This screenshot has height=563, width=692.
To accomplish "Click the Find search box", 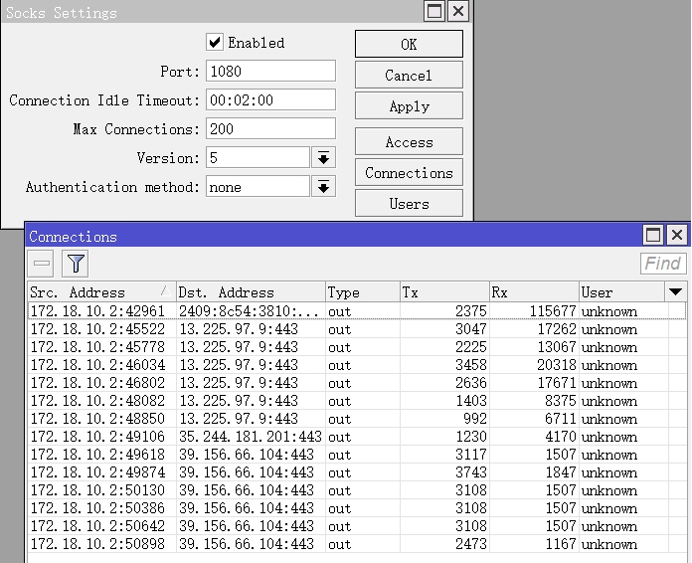I will point(662,264).
